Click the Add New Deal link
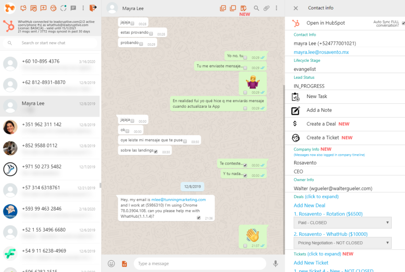Screen dimensions: 405x272 (309, 206)
